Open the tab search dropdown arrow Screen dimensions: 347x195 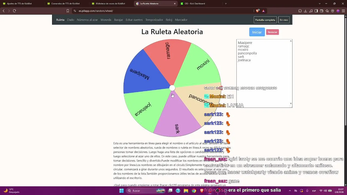click(x=320, y=4)
